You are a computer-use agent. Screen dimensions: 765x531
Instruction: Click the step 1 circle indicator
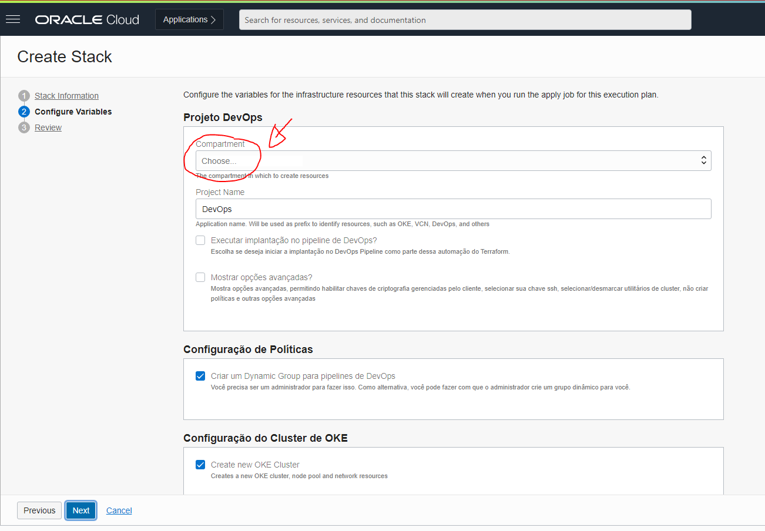(24, 96)
